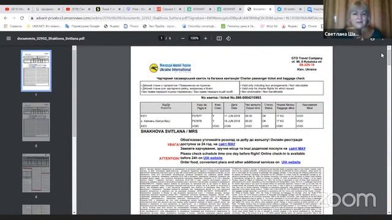Switch to the blue circle icon tab
The image size is (392, 220).
click(288, 9)
